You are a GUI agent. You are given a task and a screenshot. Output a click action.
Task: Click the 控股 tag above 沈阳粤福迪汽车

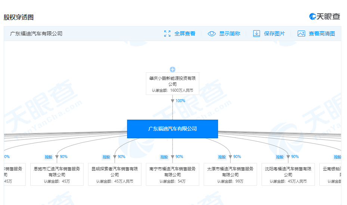280,157
